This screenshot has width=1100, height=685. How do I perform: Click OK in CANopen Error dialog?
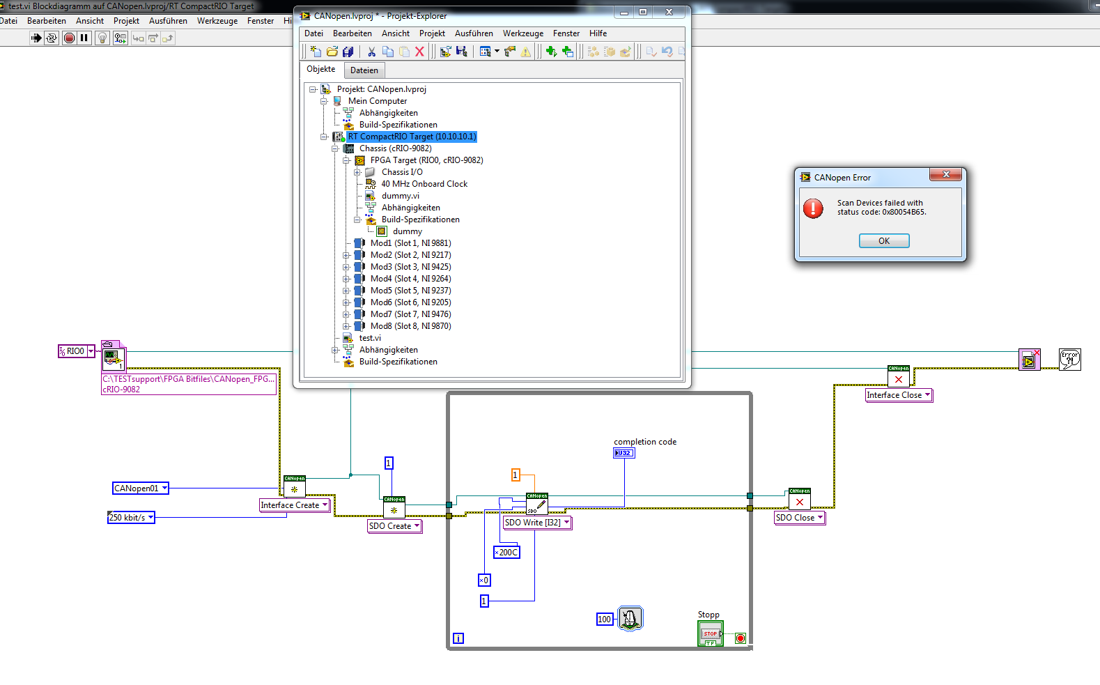coord(883,240)
